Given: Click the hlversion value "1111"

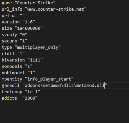Looking at the screenshot, I should pos(35,60).
